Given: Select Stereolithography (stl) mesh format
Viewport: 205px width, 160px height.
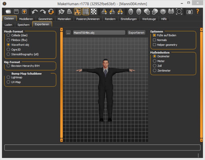Looking at the screenshot, I should coord(23,54).
